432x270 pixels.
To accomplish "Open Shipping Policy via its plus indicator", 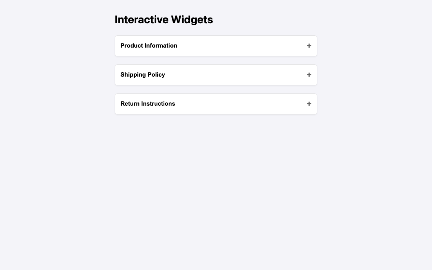I will pyautogui.click(x=309, y=75).
